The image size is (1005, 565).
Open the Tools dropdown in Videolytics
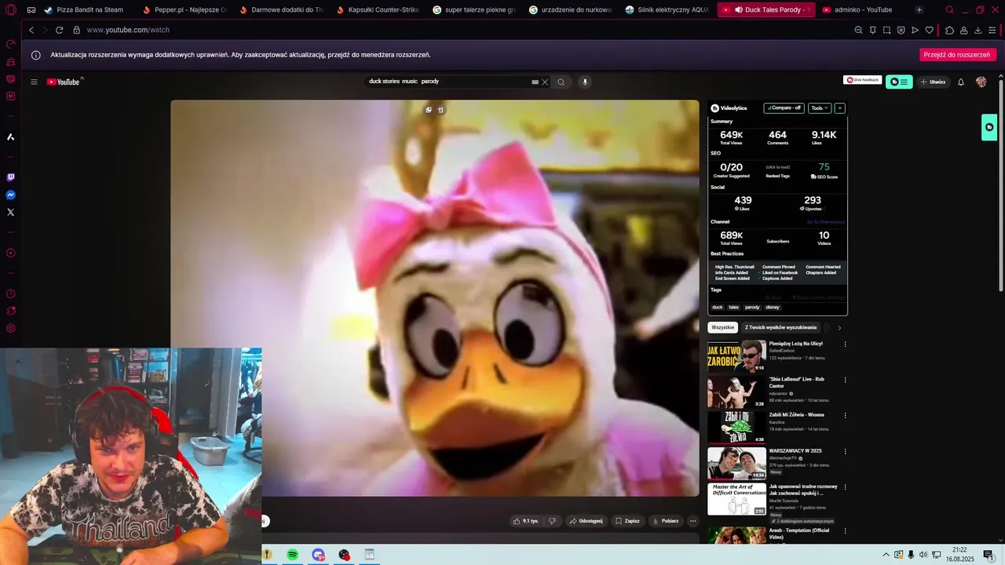819,108
